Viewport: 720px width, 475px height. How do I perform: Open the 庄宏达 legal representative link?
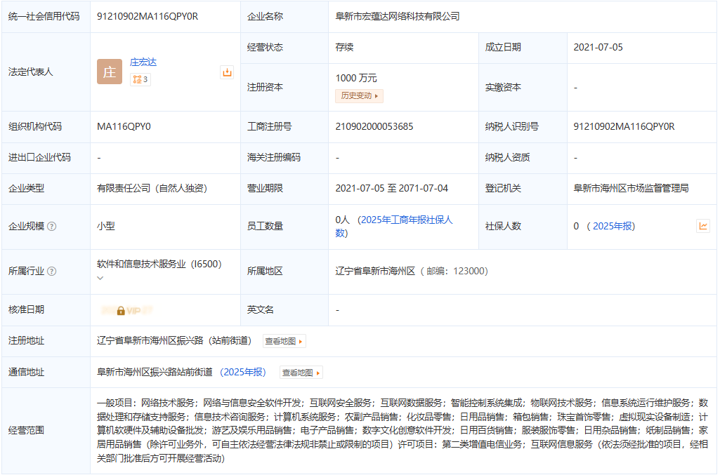[143, 62]
